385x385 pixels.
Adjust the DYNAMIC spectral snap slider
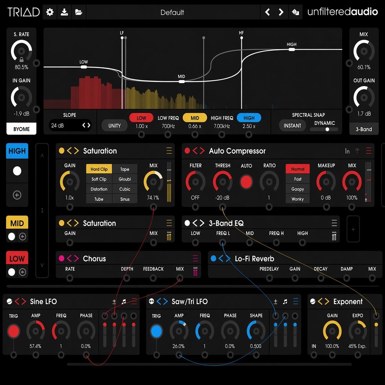point(324,129)
